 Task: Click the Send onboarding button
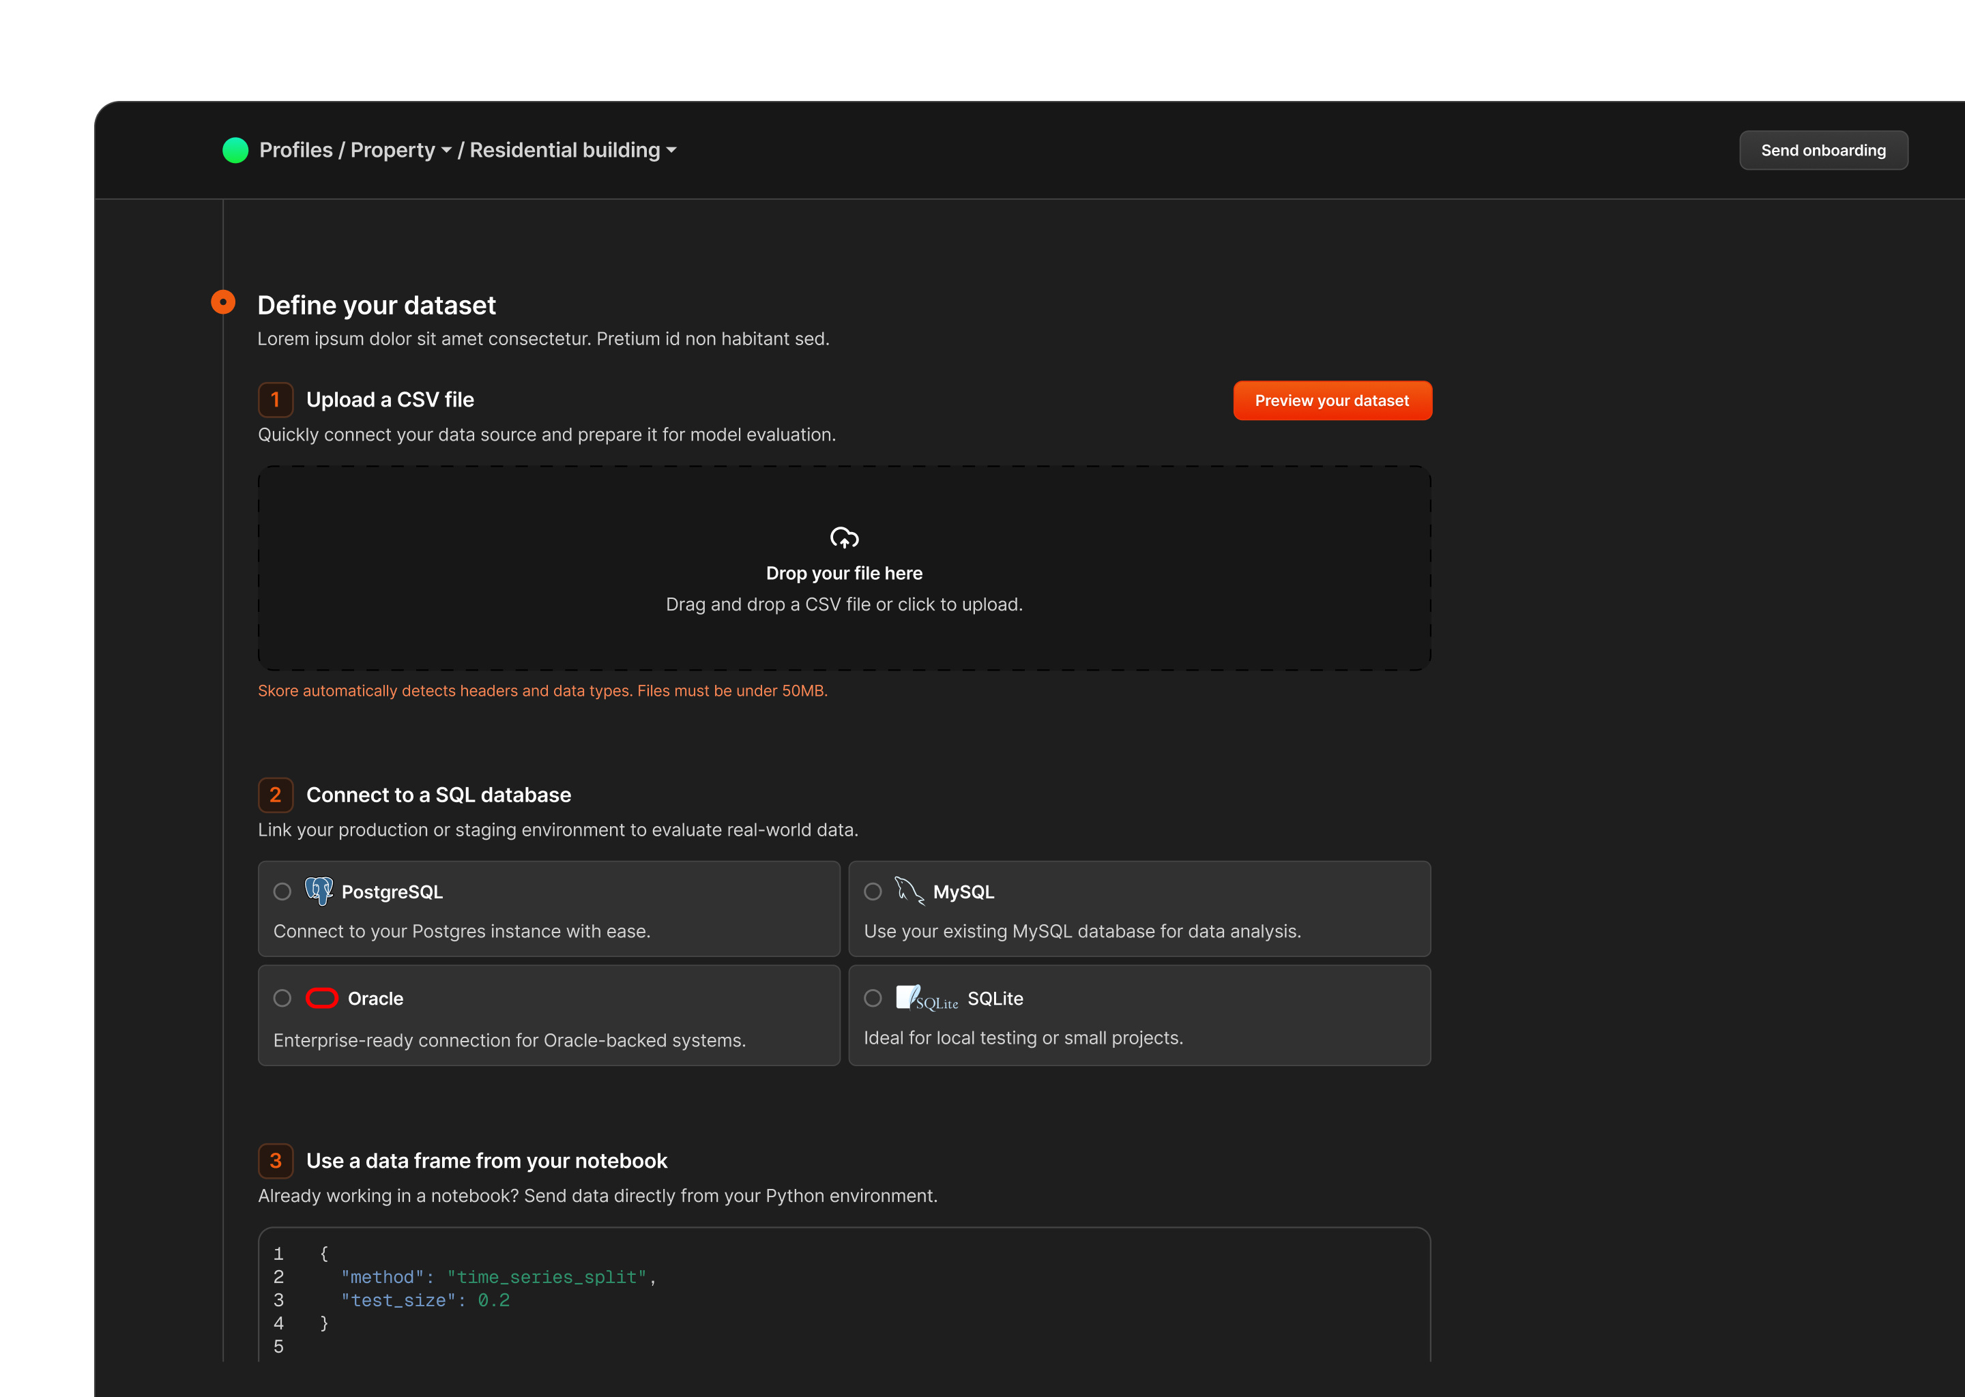(1823, 149)
